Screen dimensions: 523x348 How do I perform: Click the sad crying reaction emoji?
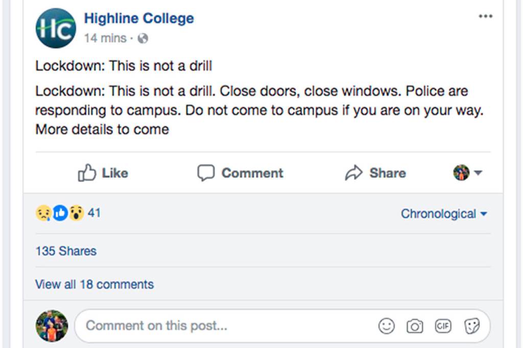point(43,213)
